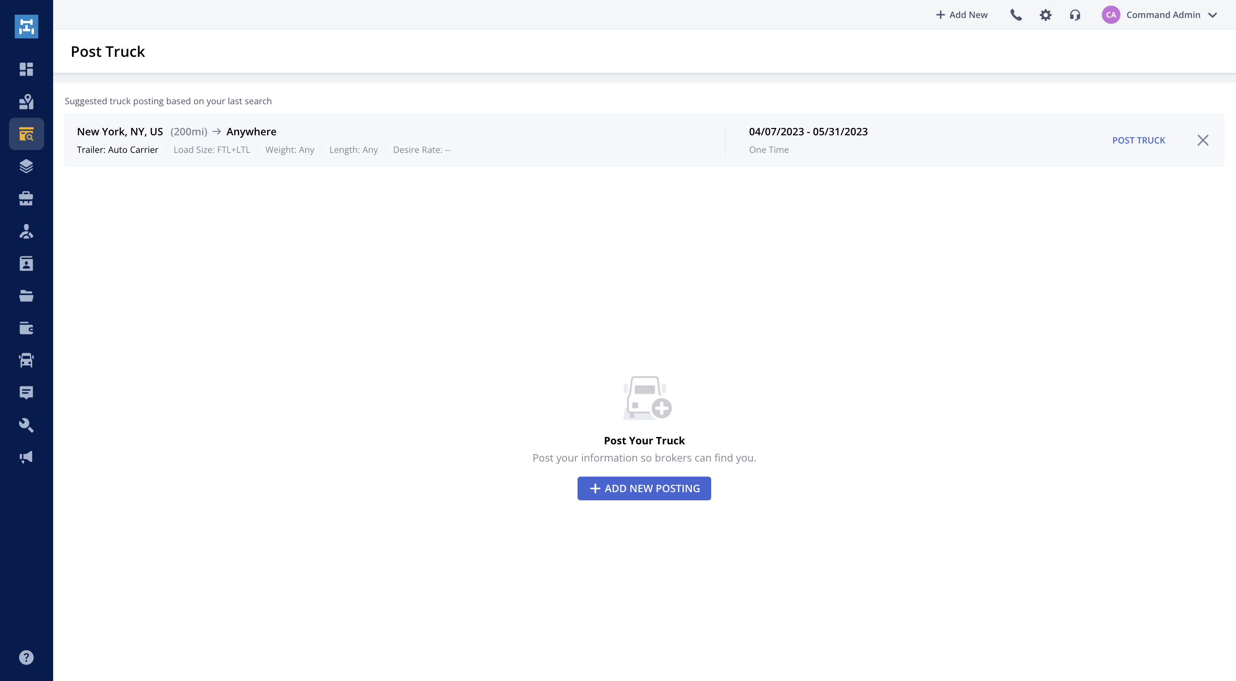Open the wrench maintenance icon in sidebar
Screen dimensions: 1236x681
(x=27, y=425)
